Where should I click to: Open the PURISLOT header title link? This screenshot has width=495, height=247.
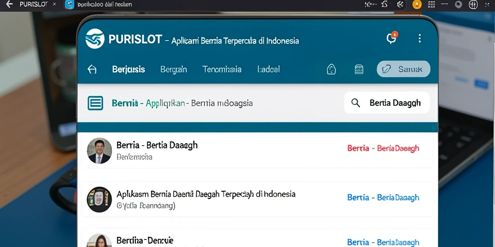135,40
